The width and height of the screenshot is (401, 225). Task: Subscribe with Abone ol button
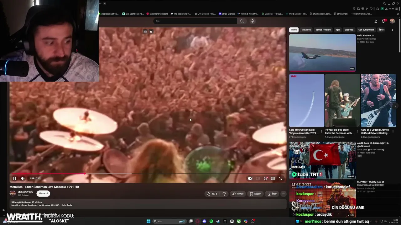click(x=43, y=193)
